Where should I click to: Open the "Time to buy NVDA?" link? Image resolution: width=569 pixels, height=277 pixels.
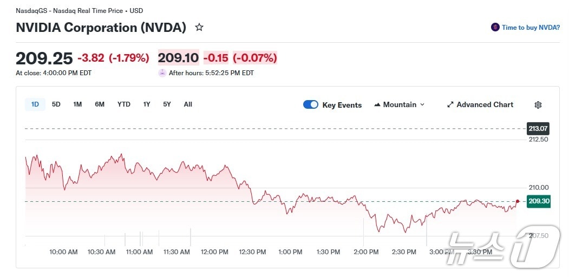(x=531, y=28)
